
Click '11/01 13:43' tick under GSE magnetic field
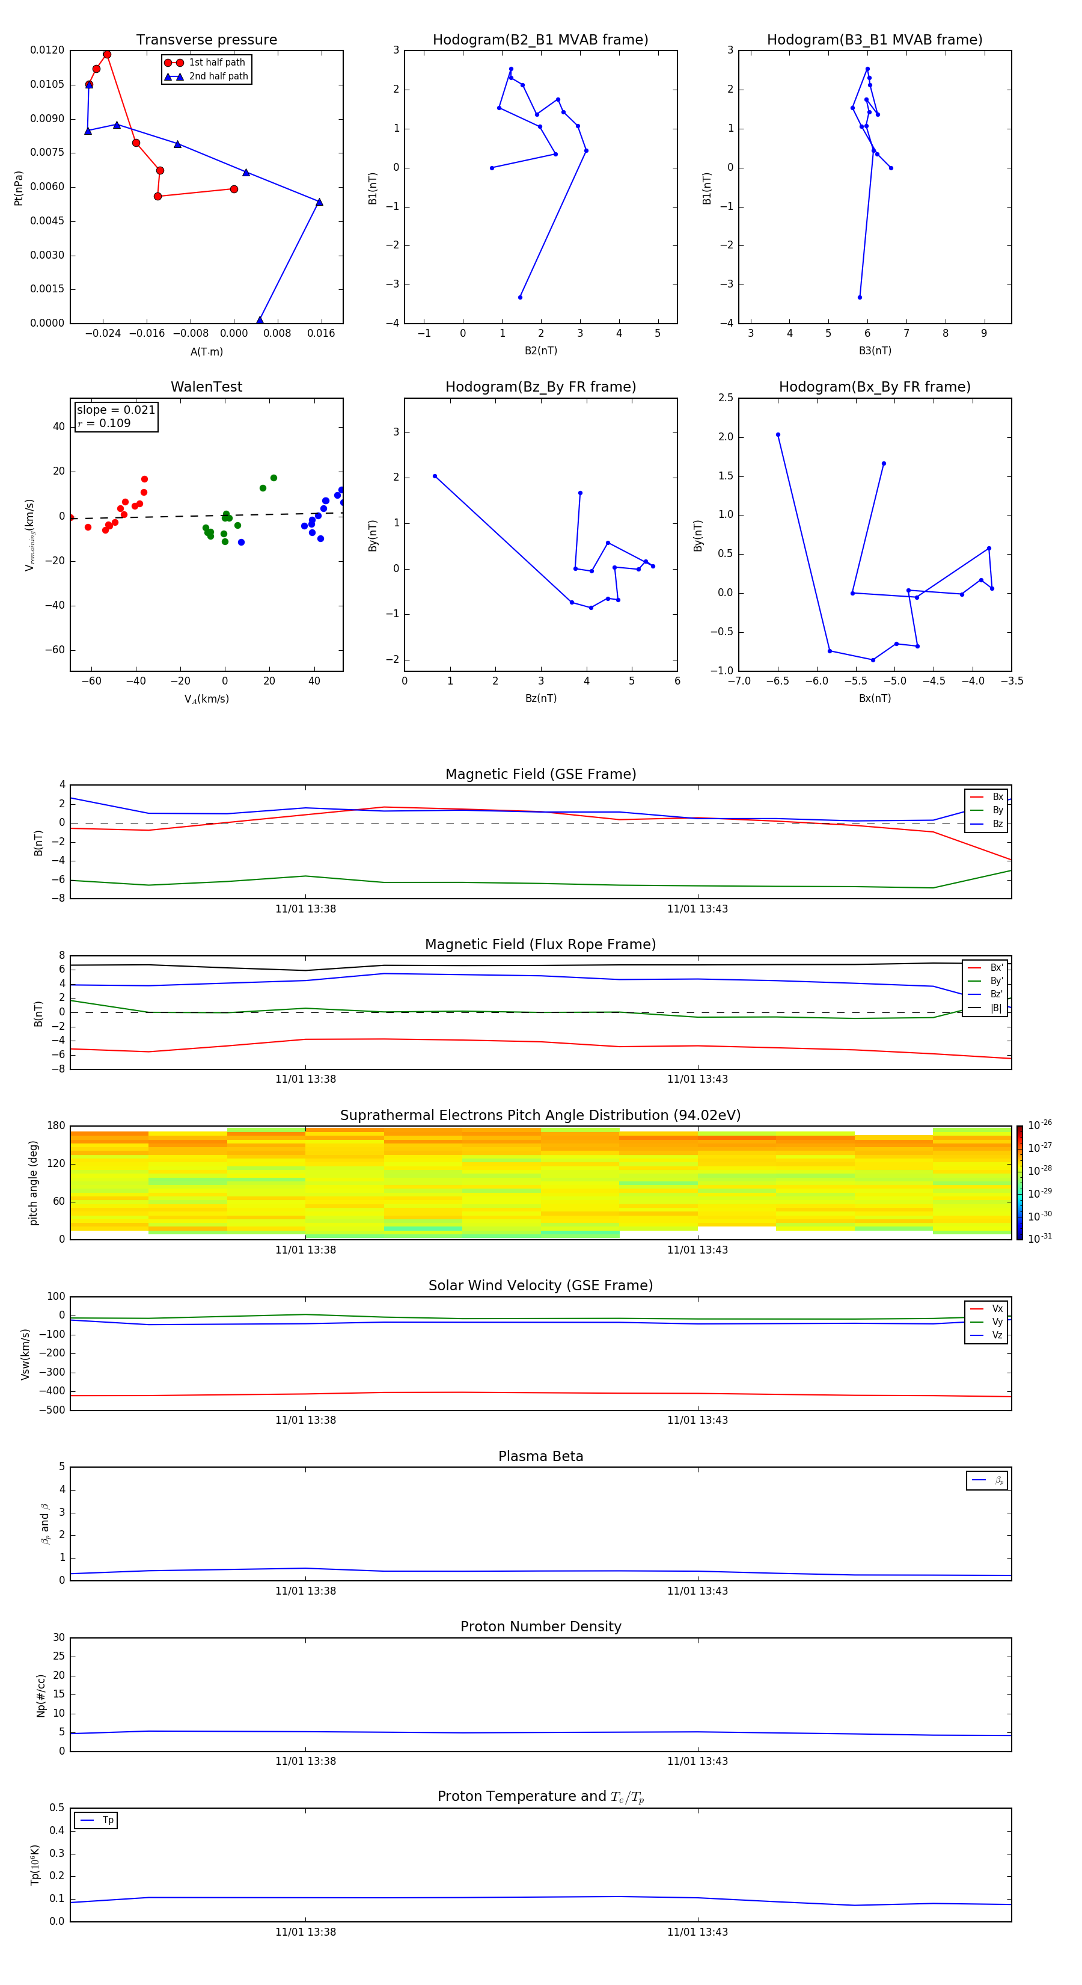(x=698, y=909)
